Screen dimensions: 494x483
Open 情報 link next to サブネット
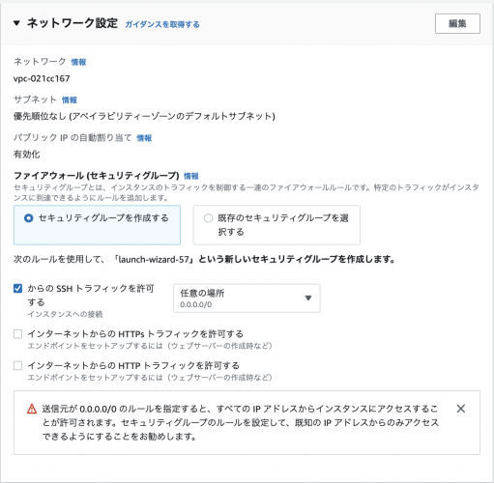coord(70,100)
